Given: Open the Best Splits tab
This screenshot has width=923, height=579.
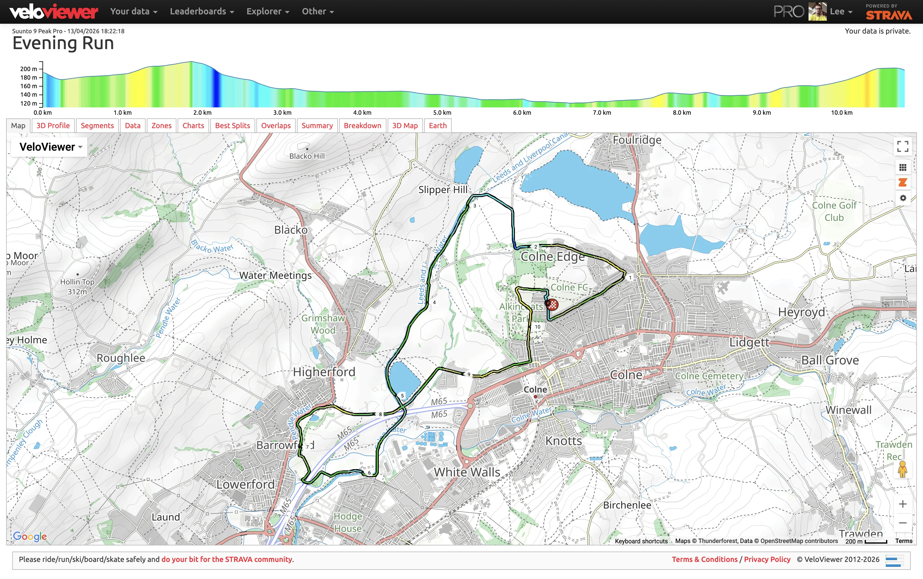Looking at the screenshot, I should (x=232, y=126).
